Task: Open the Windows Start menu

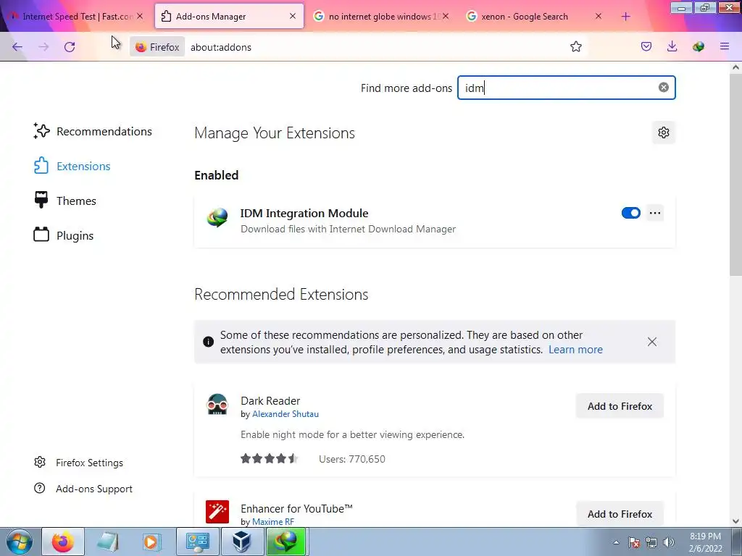Action: click(20, 542)
